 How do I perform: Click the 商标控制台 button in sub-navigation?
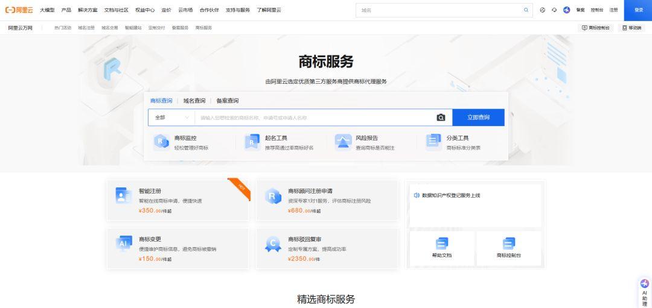(595, 28)
